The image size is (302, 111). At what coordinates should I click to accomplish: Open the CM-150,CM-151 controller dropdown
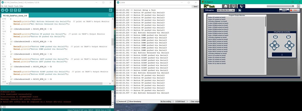pyautogui.click(x=226, y=10)
